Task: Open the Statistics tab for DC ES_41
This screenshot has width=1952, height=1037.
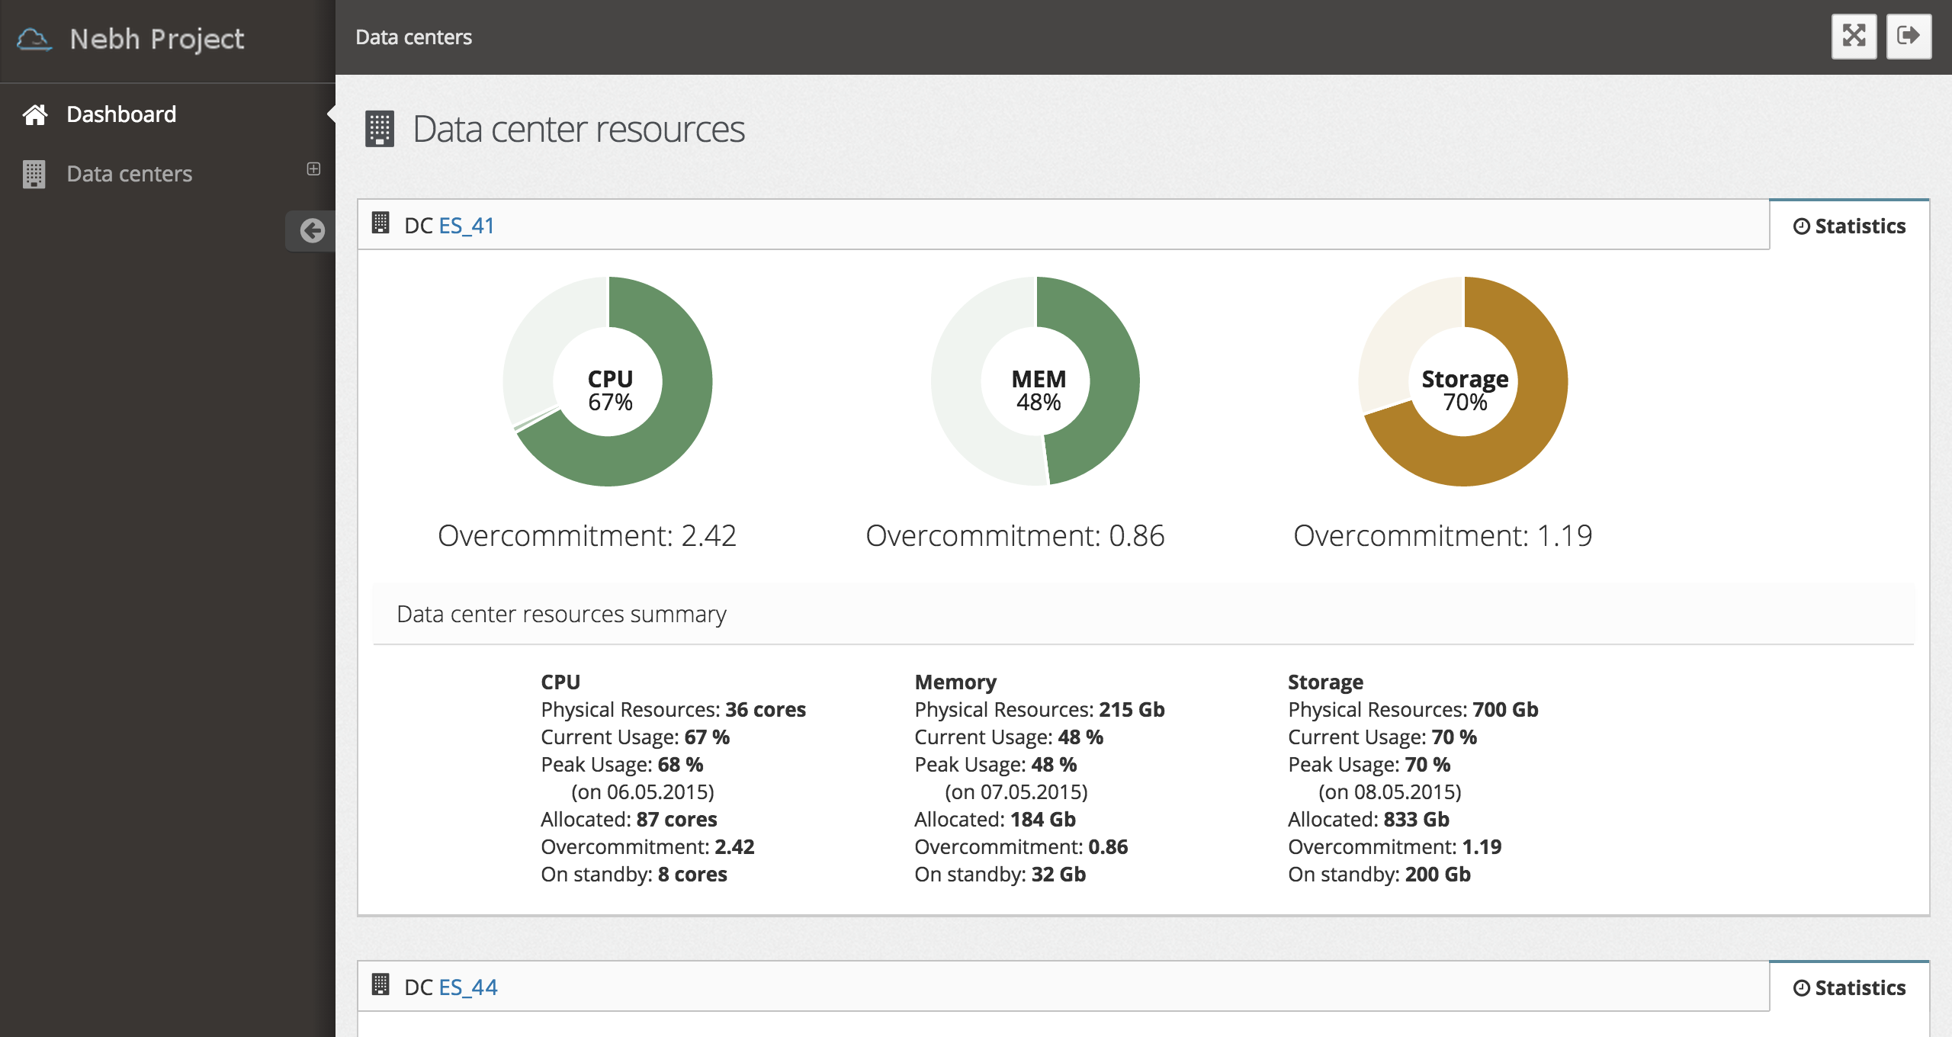Action: tap(1849, 226)
